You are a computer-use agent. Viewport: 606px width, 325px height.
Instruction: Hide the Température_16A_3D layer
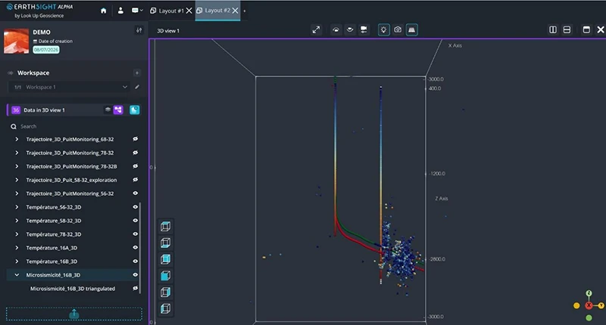136,247
